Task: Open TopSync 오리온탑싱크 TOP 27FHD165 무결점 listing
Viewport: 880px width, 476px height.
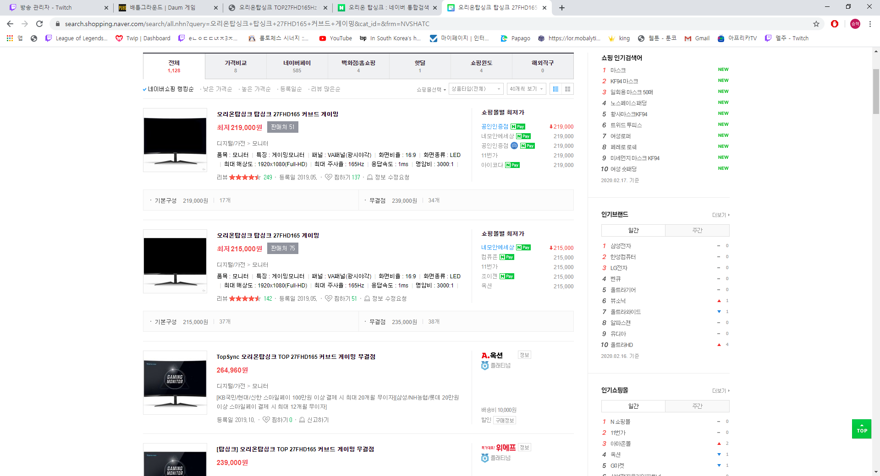Action: click(x=296, y=357)
